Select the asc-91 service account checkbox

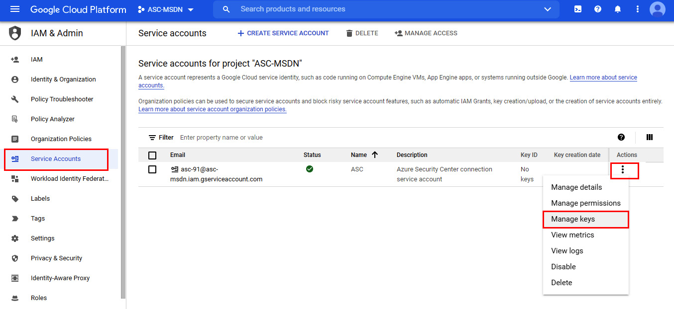coord(152,169)
